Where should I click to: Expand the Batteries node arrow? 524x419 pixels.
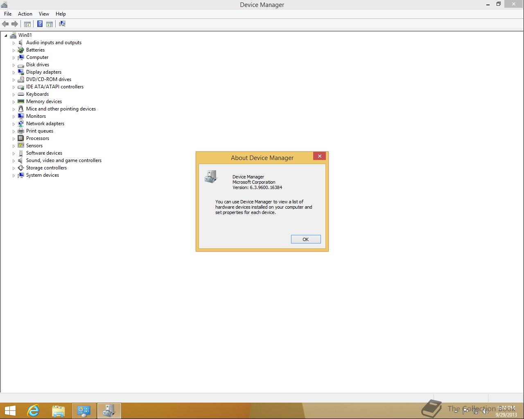[x=14, y=50]
